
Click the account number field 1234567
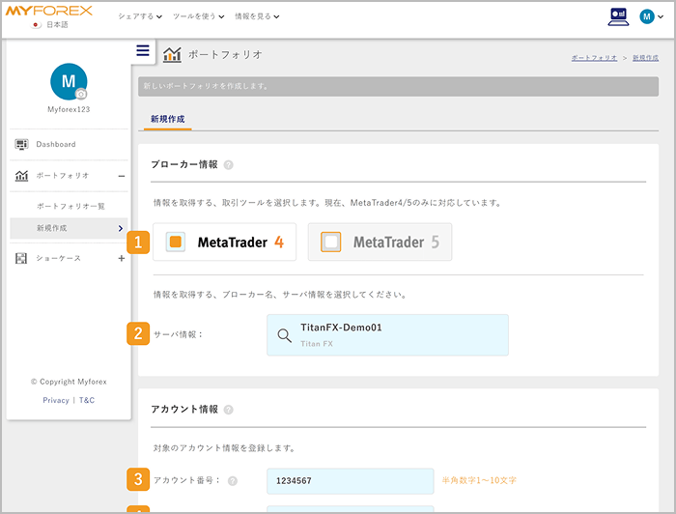click(350, 481)
